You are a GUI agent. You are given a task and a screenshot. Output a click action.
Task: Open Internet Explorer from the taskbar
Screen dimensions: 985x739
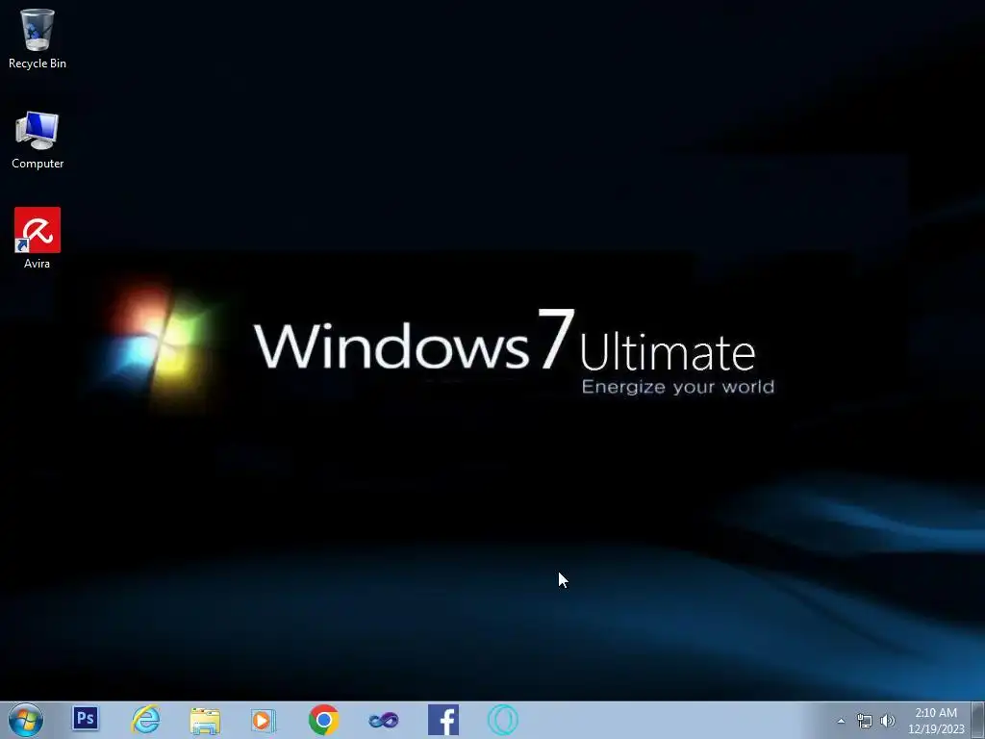tap(145, 720)
